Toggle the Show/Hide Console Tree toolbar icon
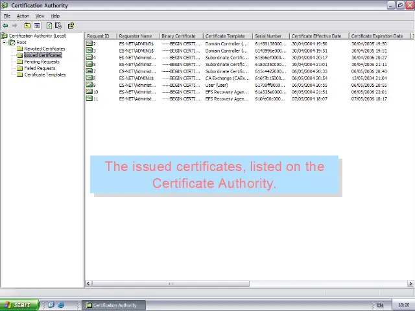The image size is (415, 311). click(x=37, y=26)
